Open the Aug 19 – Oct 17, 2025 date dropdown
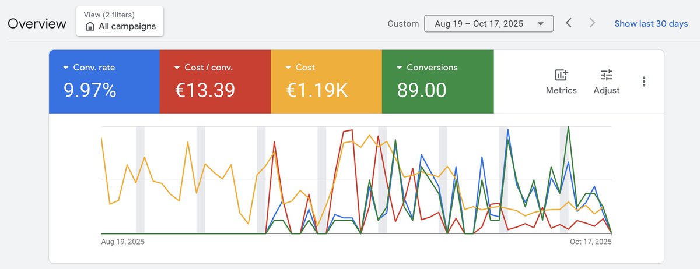This screenshot has width=700, height=269. 488,24
